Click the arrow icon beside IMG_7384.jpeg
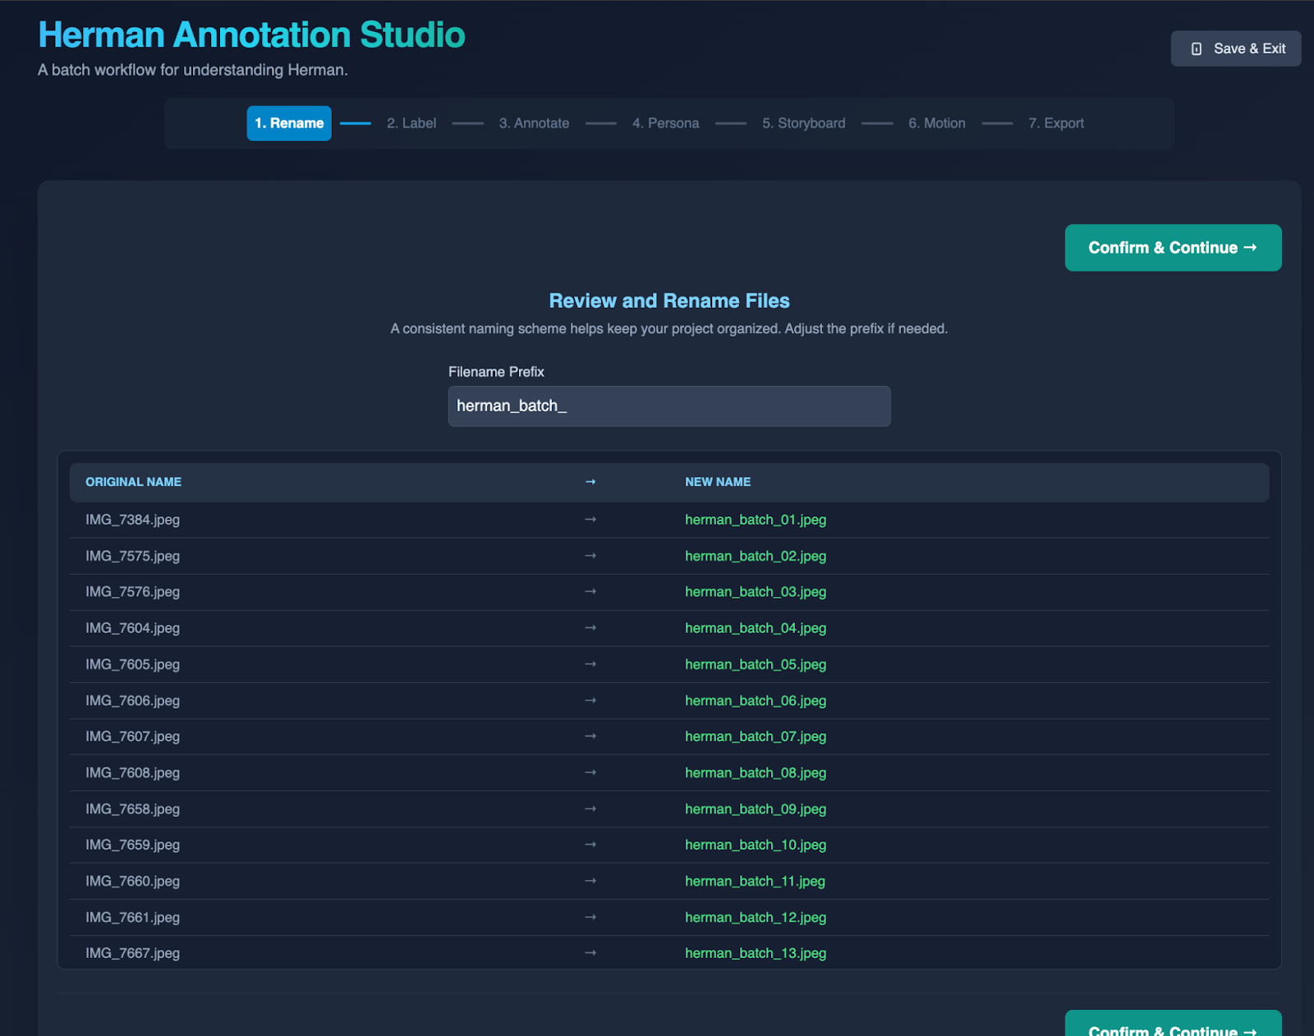 (590, 520)
